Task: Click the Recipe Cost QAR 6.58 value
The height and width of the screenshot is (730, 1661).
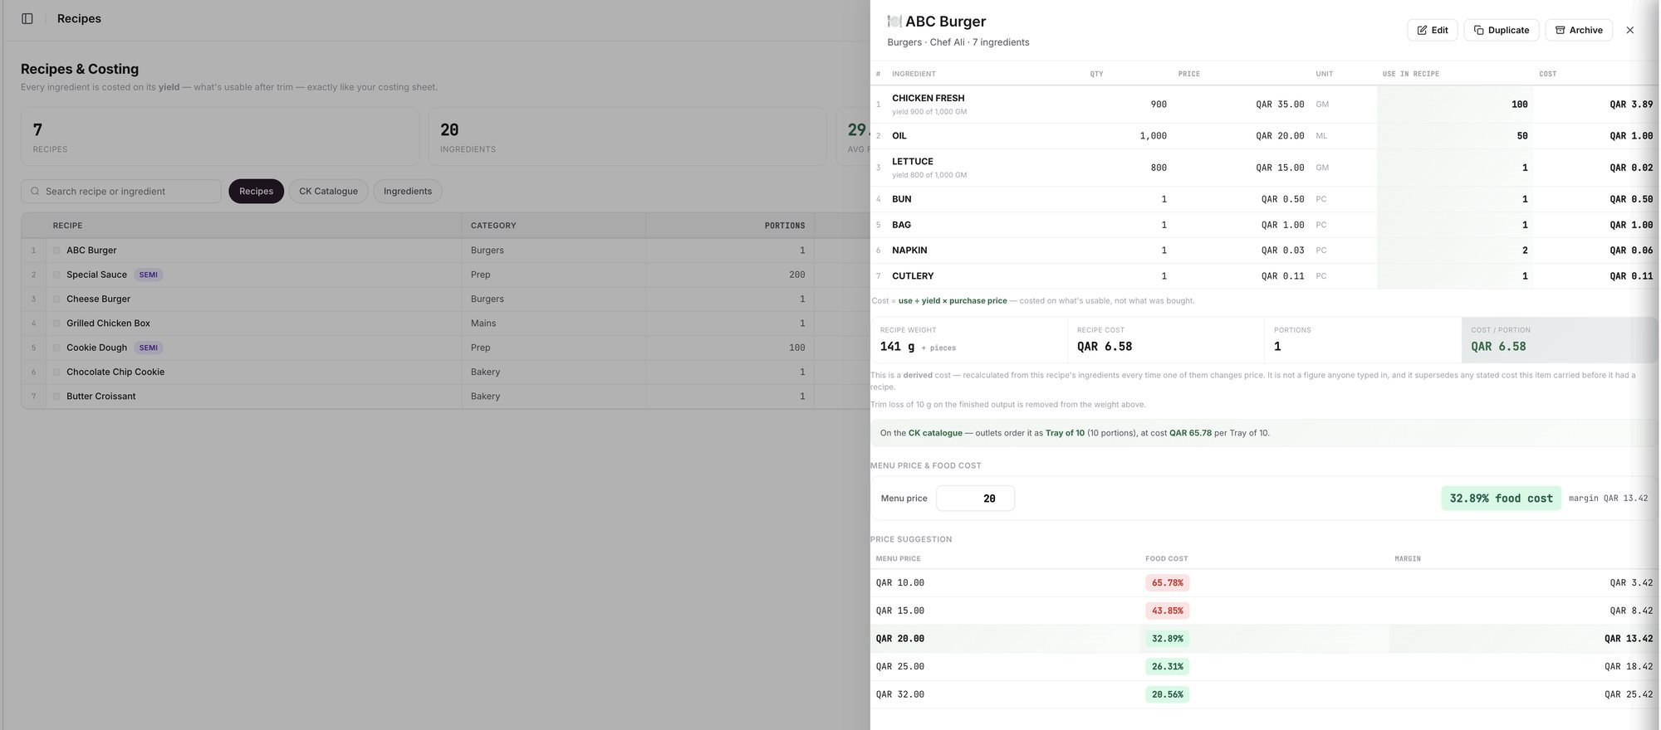Action: click(x=1105, y=347)
